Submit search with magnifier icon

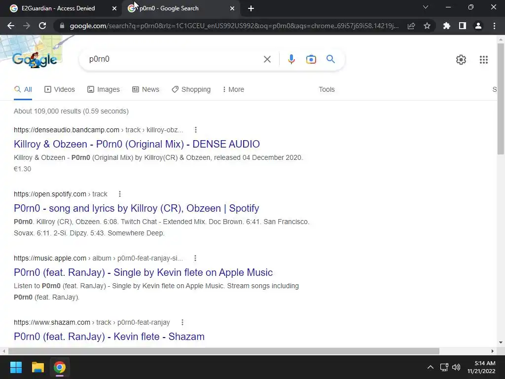click(x=330, y=59)
